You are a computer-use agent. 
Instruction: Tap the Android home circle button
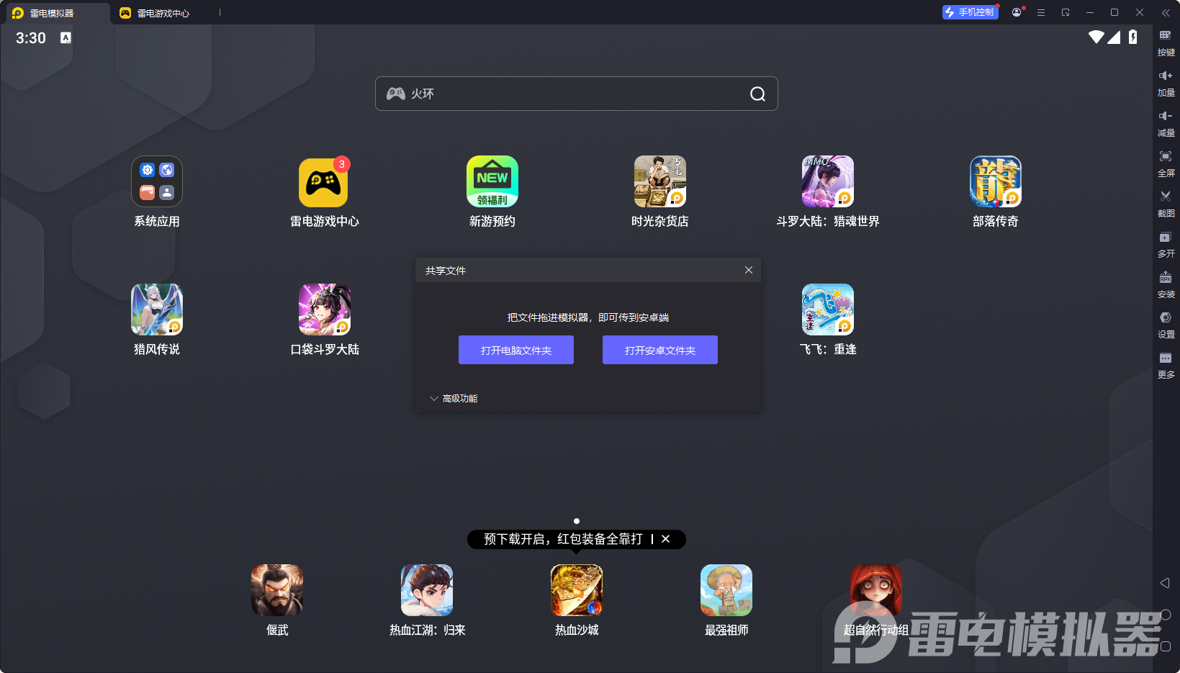click(x=1166, y=615)
